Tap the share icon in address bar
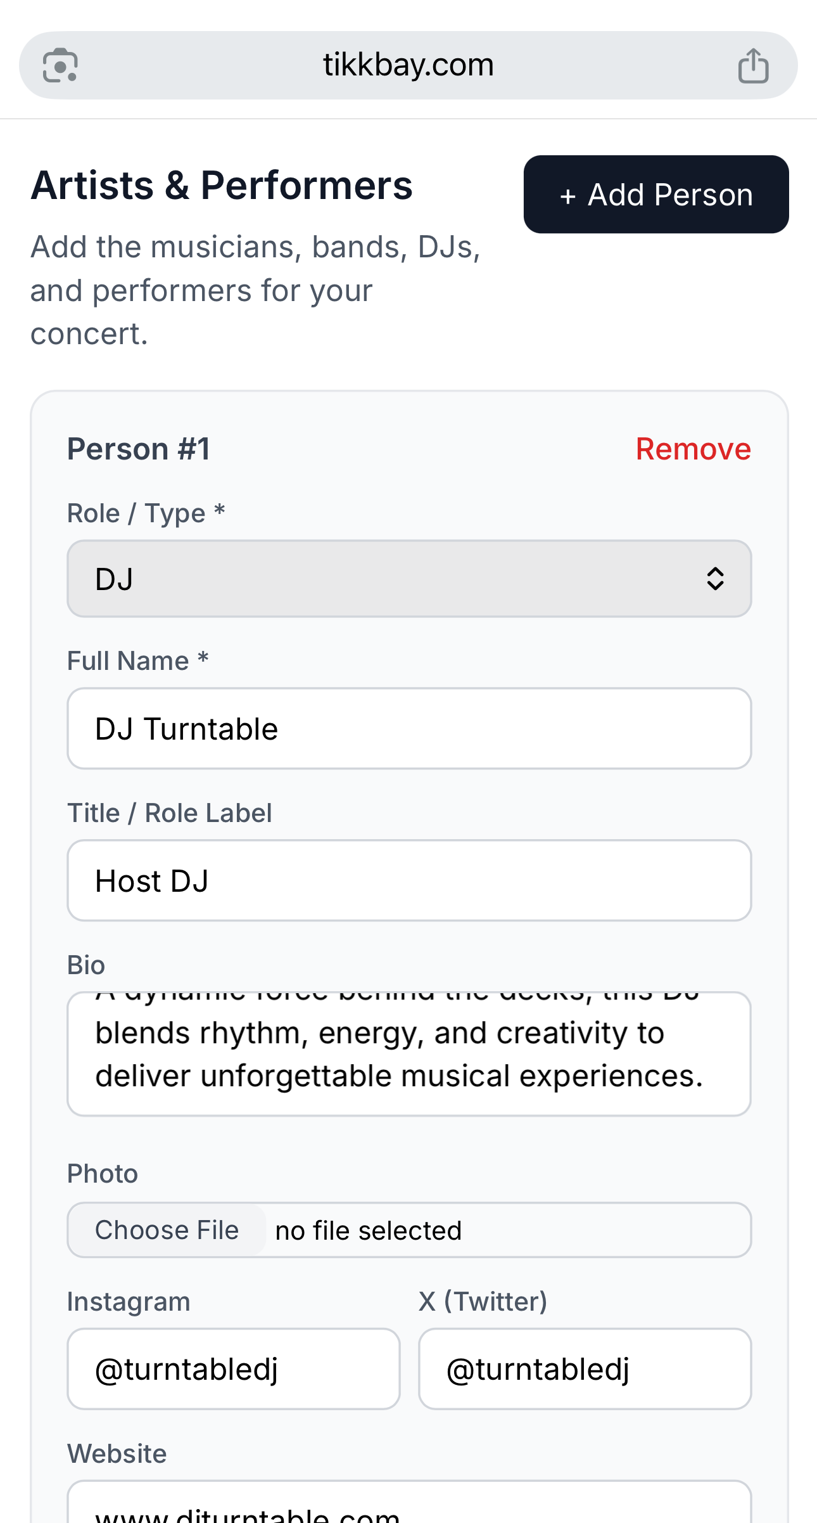Screen dimensions: 817x1523 pos(753,66)
